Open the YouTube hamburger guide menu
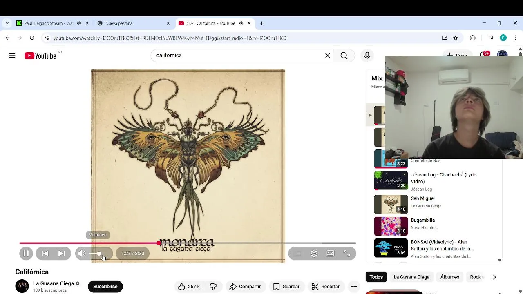This screenshot has height=294, width=523. pyautogui.click(x=12, y=56)
